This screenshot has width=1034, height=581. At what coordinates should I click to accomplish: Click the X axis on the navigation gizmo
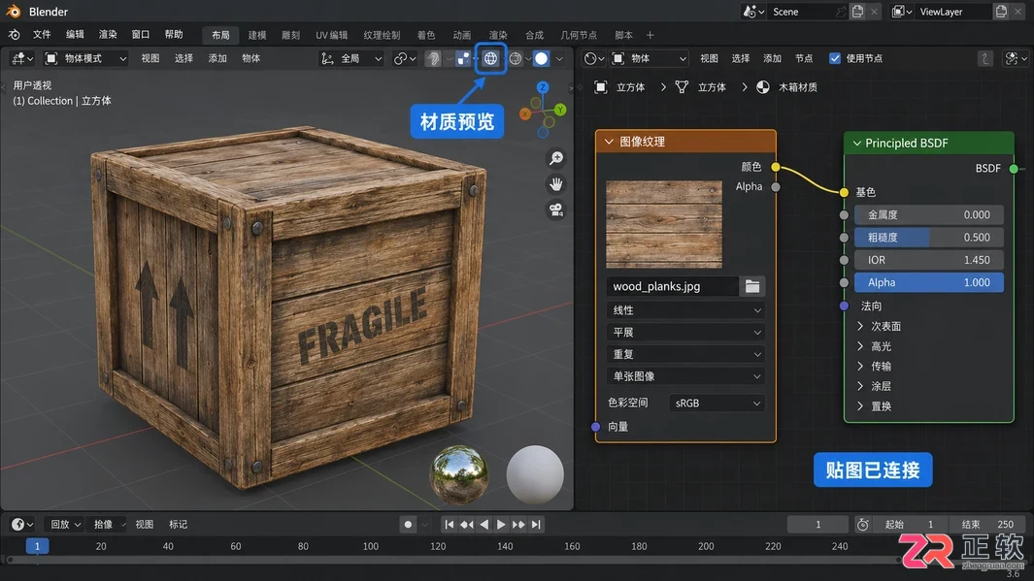(x=525, y=113)
